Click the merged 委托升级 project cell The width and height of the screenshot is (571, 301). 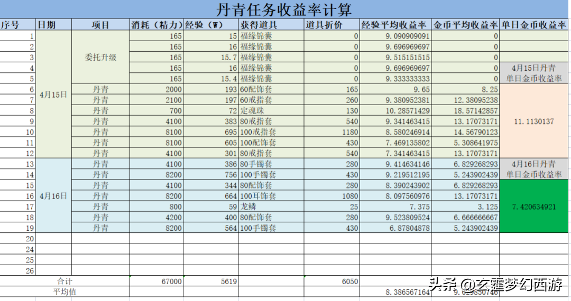click(x=100, y=57)
